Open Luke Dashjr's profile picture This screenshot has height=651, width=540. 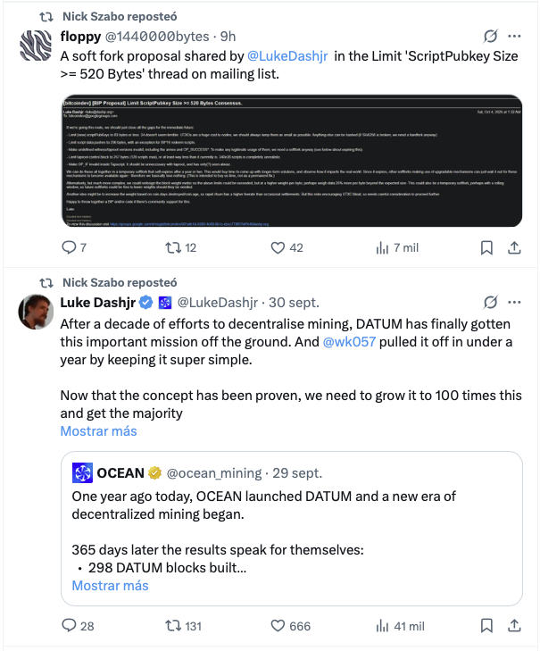[36, 309]
